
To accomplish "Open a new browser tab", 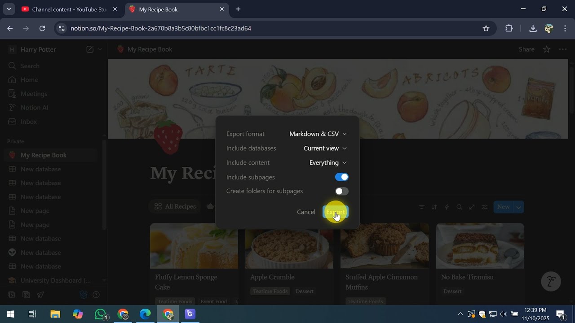I will tap(238, 9).
